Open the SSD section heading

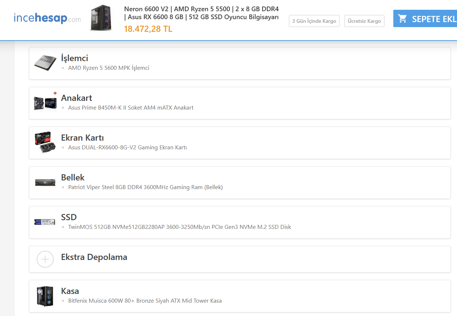[x=69, y=217]
